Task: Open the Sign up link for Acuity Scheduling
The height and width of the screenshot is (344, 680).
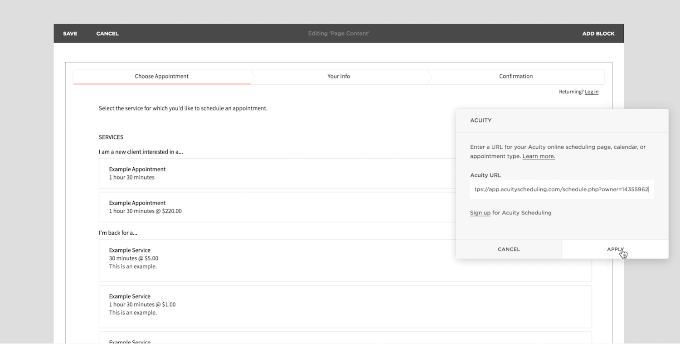Action: click(x=480, y=213)
